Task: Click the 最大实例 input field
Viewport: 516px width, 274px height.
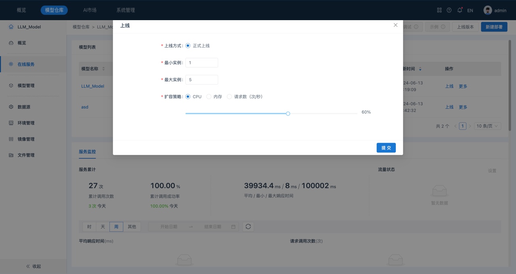Action: (202, 80)
